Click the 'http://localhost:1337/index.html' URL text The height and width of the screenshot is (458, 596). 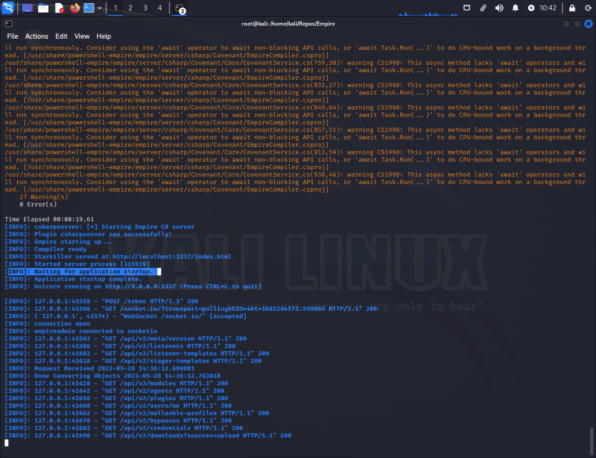pyautogui.click(x=172, y=257)
